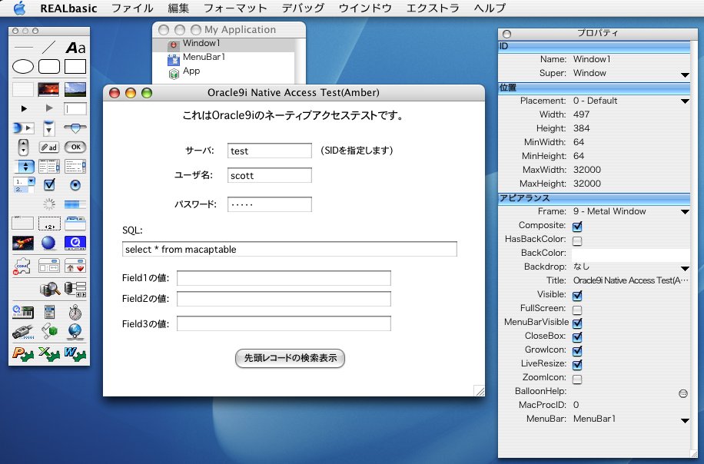Screen dimensions: 704x464
Task: Open the ヘルプ menu
Action: (x=490, y=8)
